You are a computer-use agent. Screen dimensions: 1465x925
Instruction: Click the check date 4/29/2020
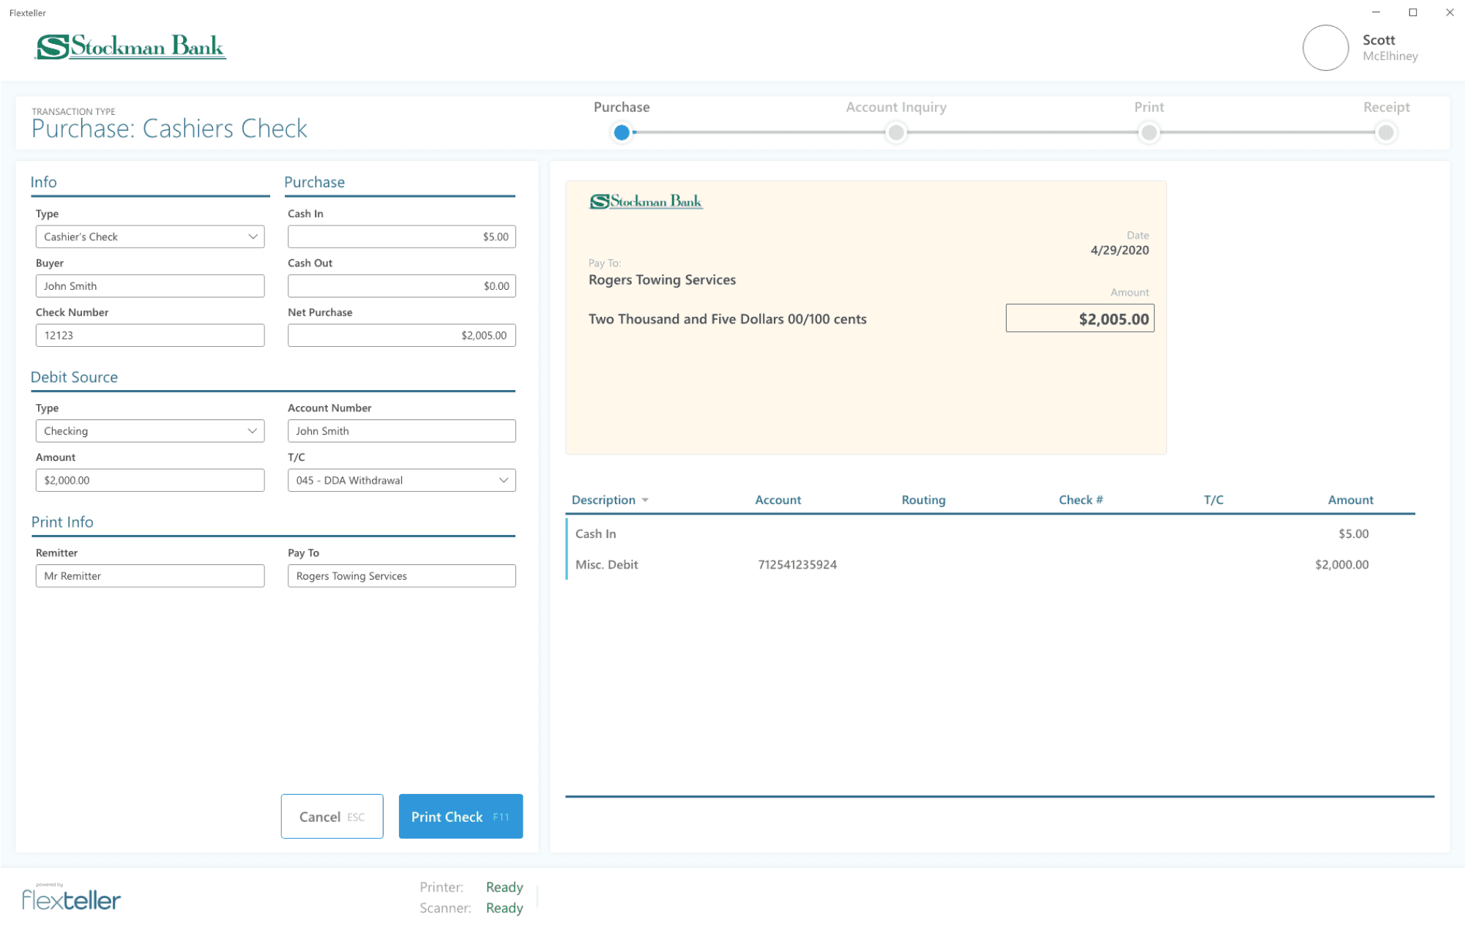pyautogui.click(x=1119, y=250)
